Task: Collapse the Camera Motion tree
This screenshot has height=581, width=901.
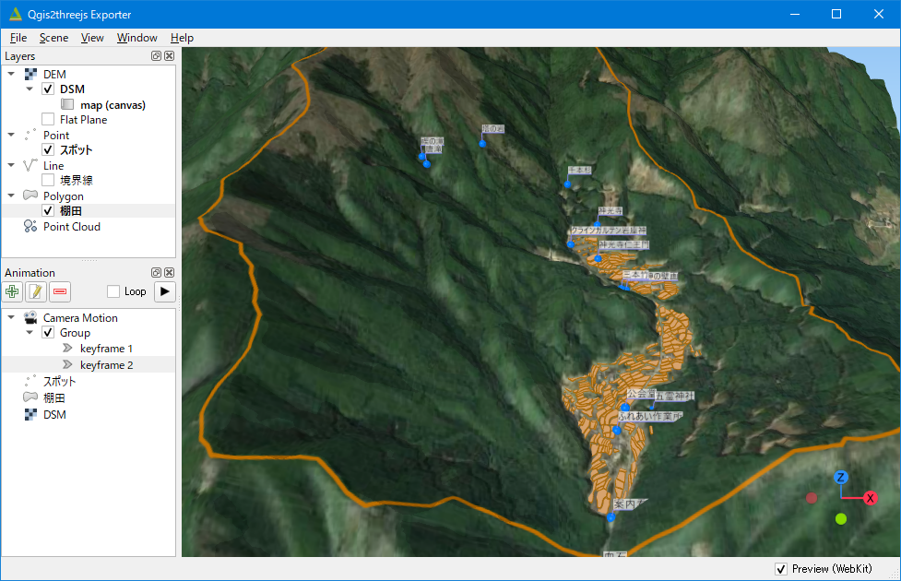Action: (11, 318)
